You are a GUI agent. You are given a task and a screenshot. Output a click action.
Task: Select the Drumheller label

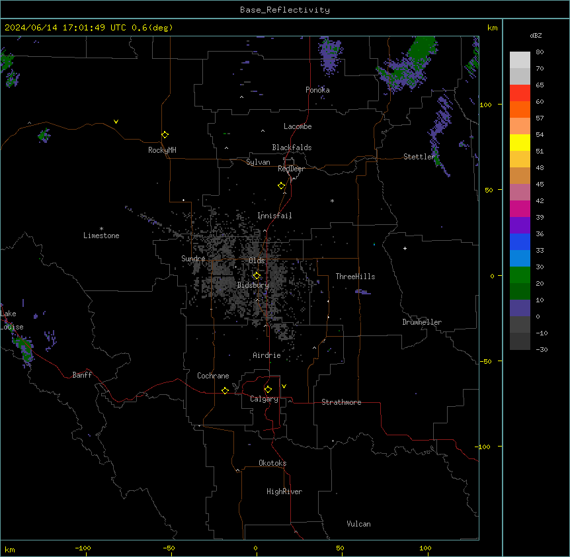click(x=422, y=322)
